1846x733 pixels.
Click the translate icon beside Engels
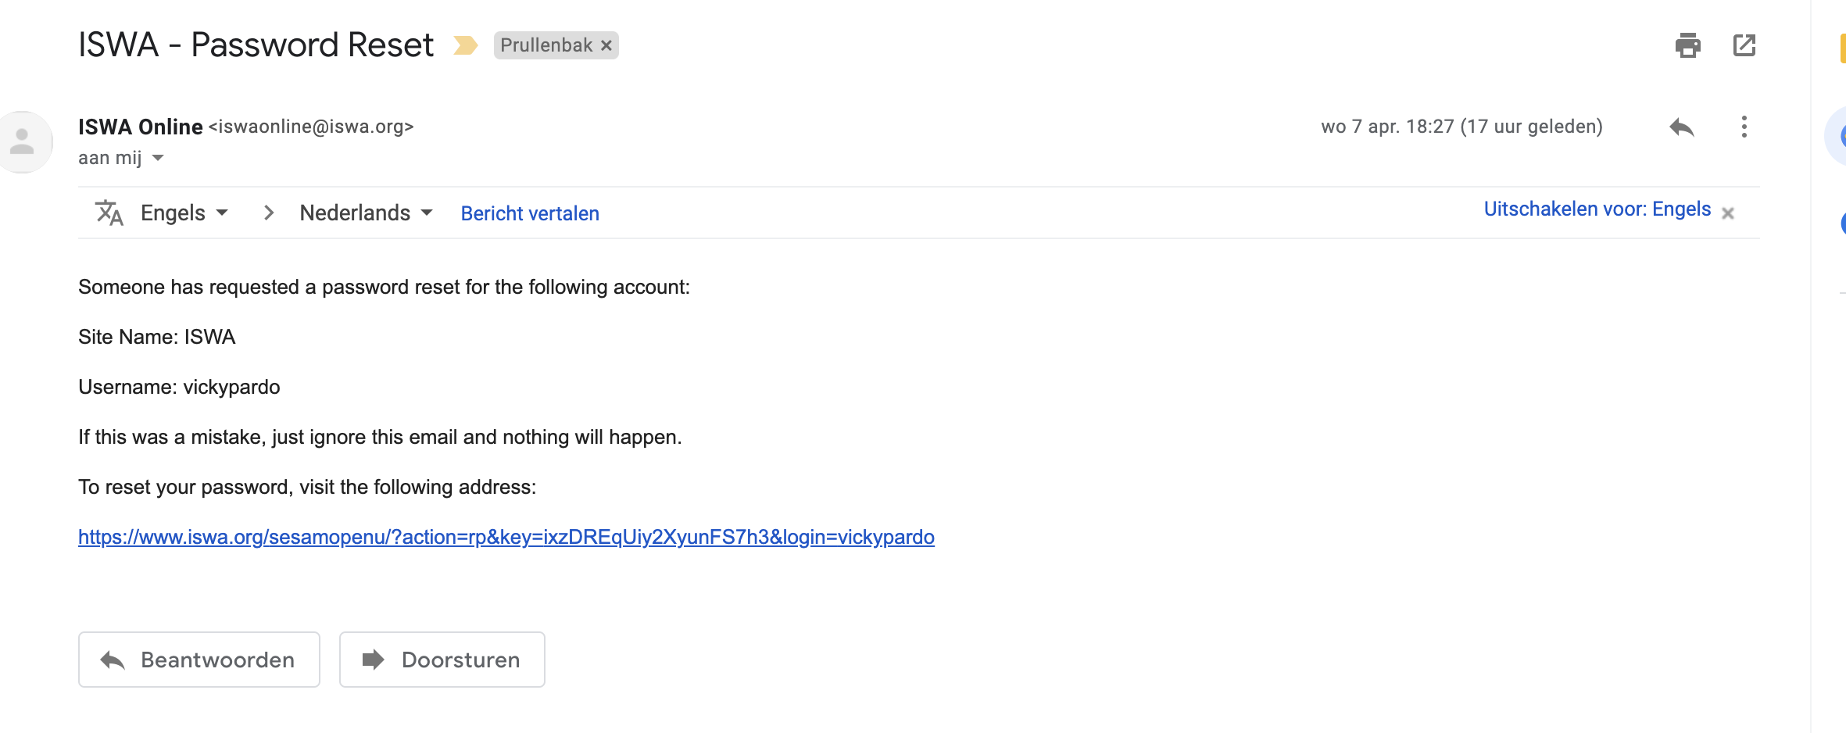109,213
